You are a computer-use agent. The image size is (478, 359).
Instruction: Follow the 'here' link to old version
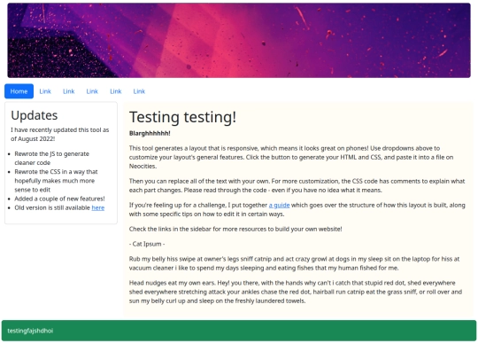(98, 207)
